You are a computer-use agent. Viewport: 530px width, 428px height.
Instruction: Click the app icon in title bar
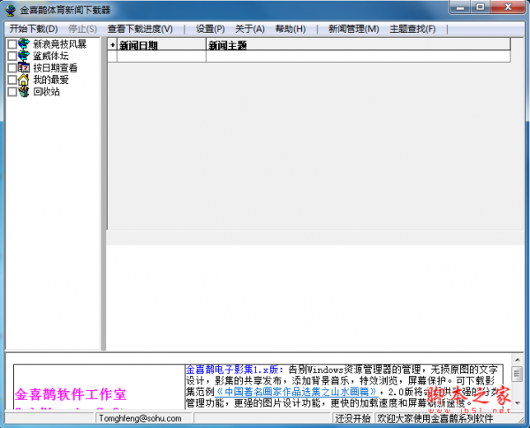coord(11,10)
